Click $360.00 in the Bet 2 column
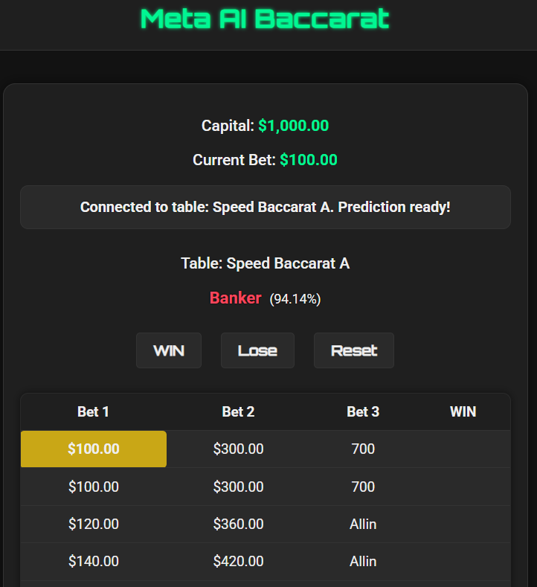 [x=238, y=525]
